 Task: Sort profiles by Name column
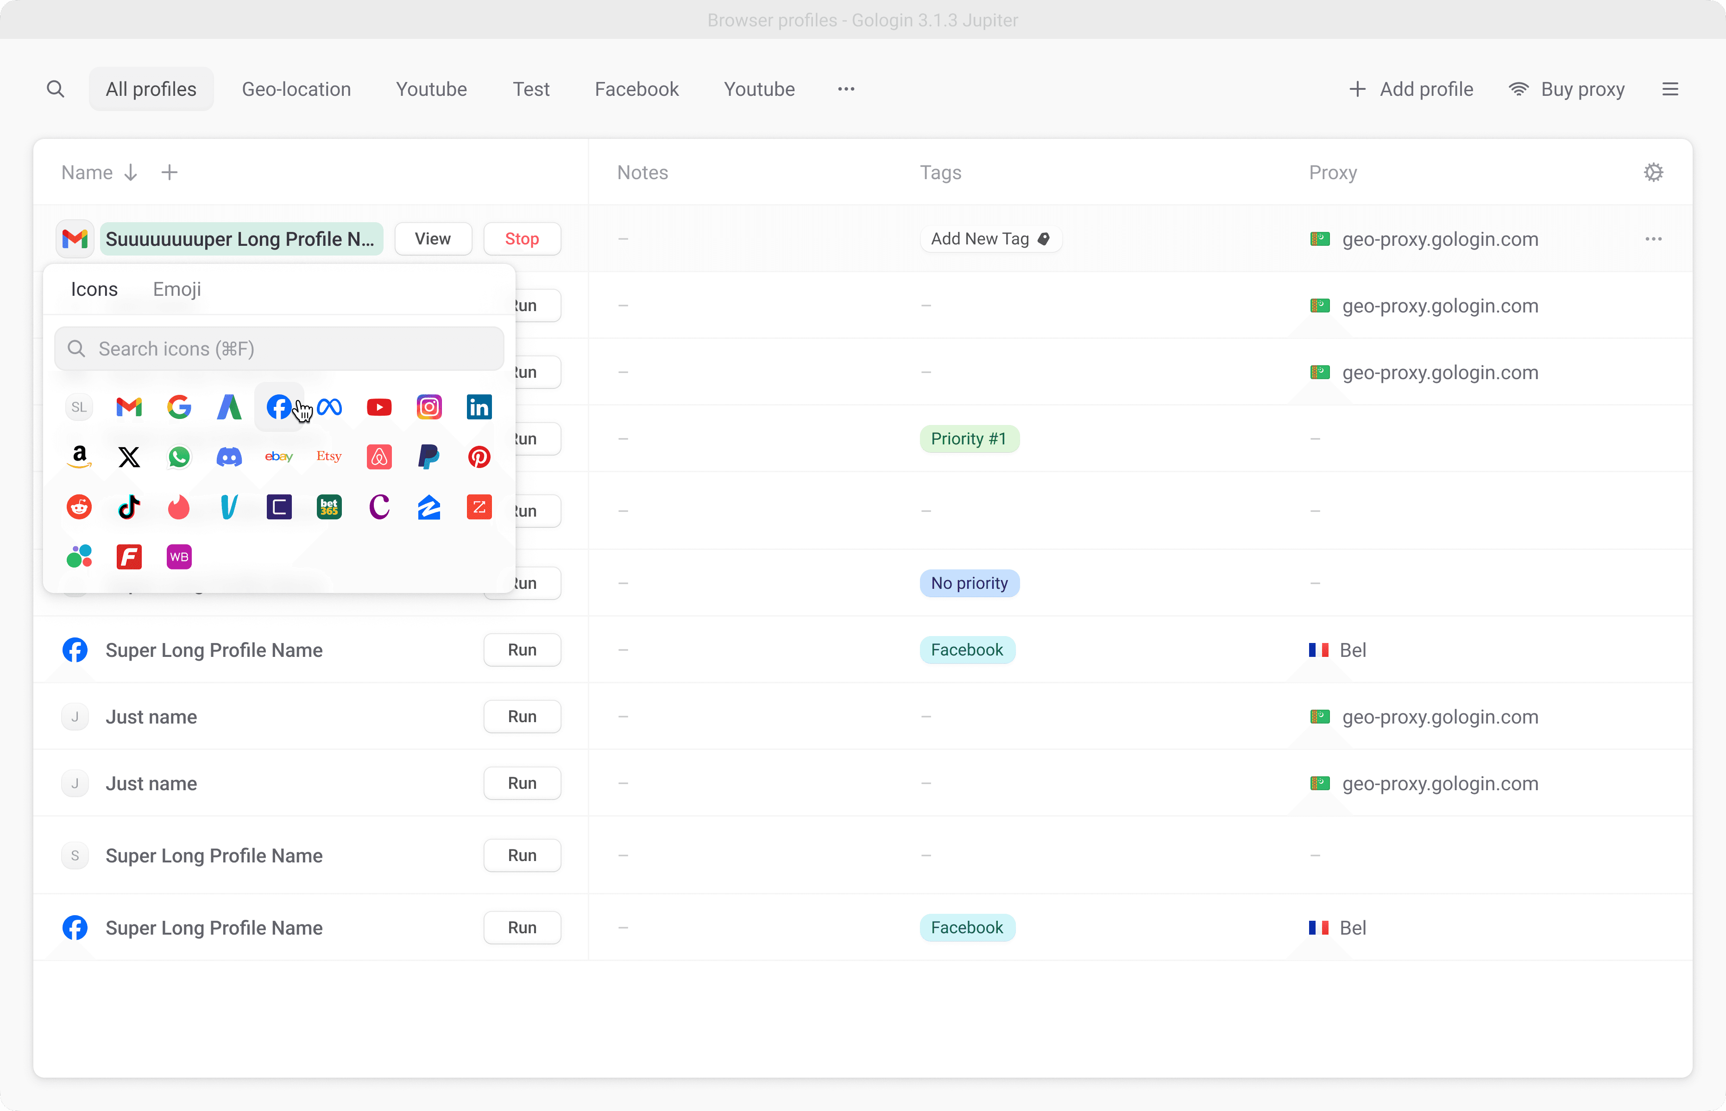tap(99, 172)
